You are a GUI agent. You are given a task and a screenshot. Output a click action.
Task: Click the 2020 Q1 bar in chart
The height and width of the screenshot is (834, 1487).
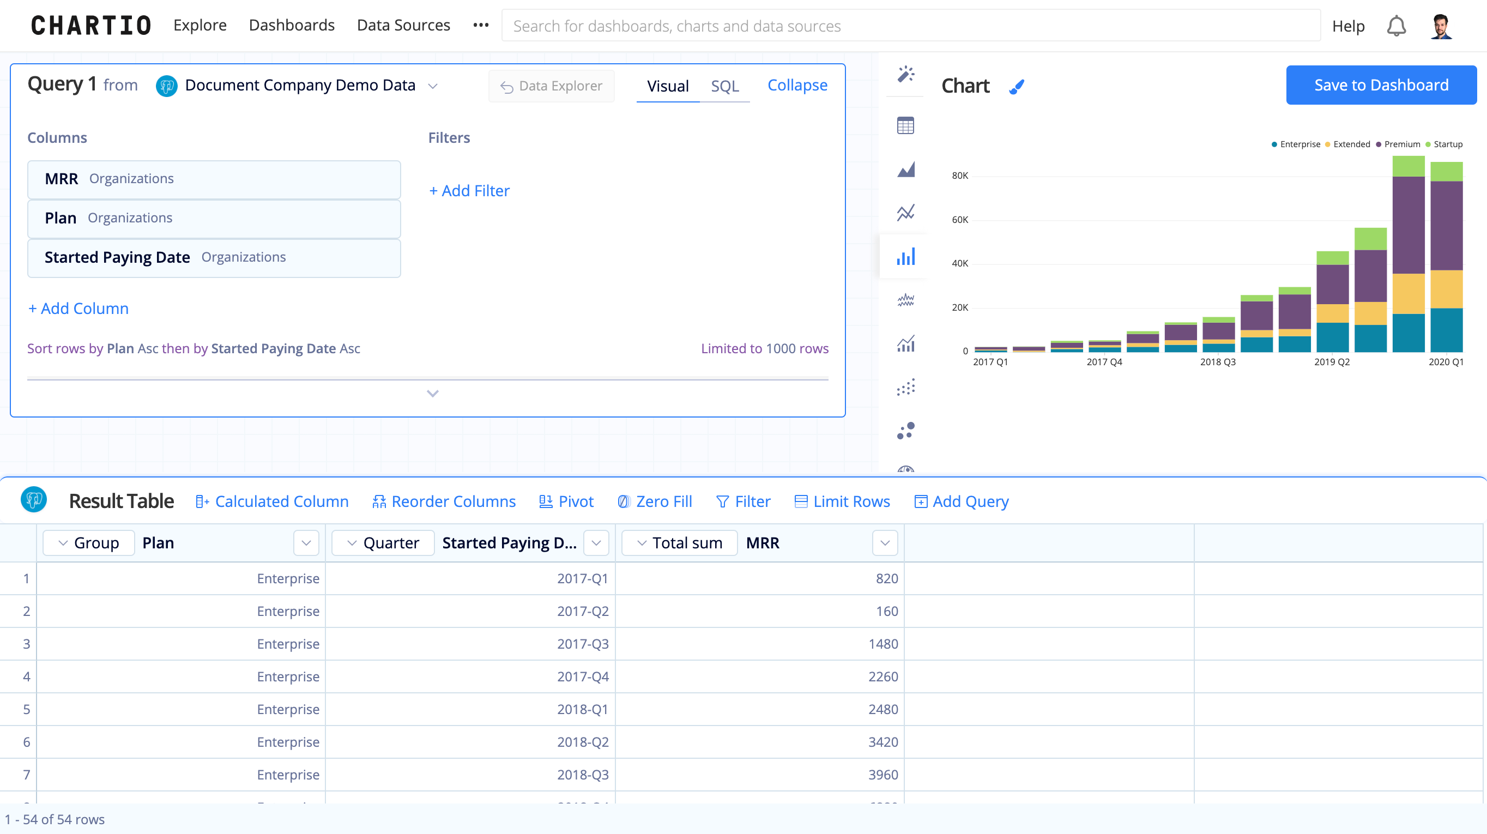point(1446,257)
